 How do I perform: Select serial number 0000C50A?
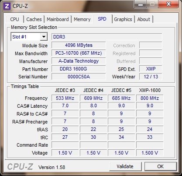pos(79,77)
